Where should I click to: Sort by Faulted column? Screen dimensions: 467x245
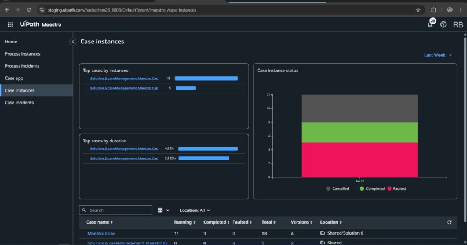coord(242,222)
